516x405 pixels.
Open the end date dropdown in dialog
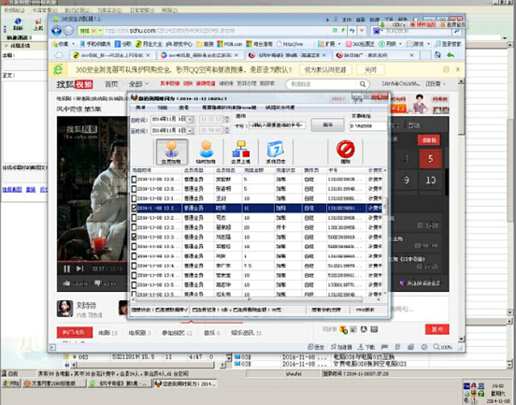tap(190, 131)
